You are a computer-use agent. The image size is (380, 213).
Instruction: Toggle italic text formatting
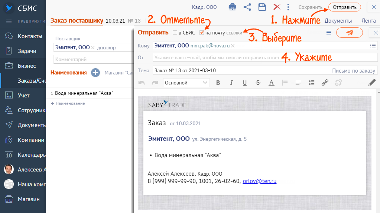pyautogui.click(x=231, y=83)
